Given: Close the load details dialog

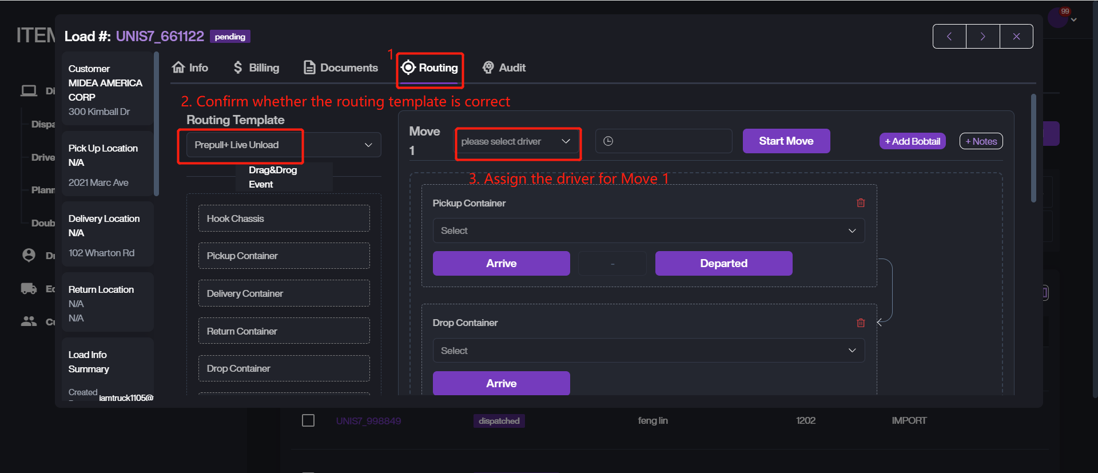Looking at the screenshot, I should (1016, 37).
